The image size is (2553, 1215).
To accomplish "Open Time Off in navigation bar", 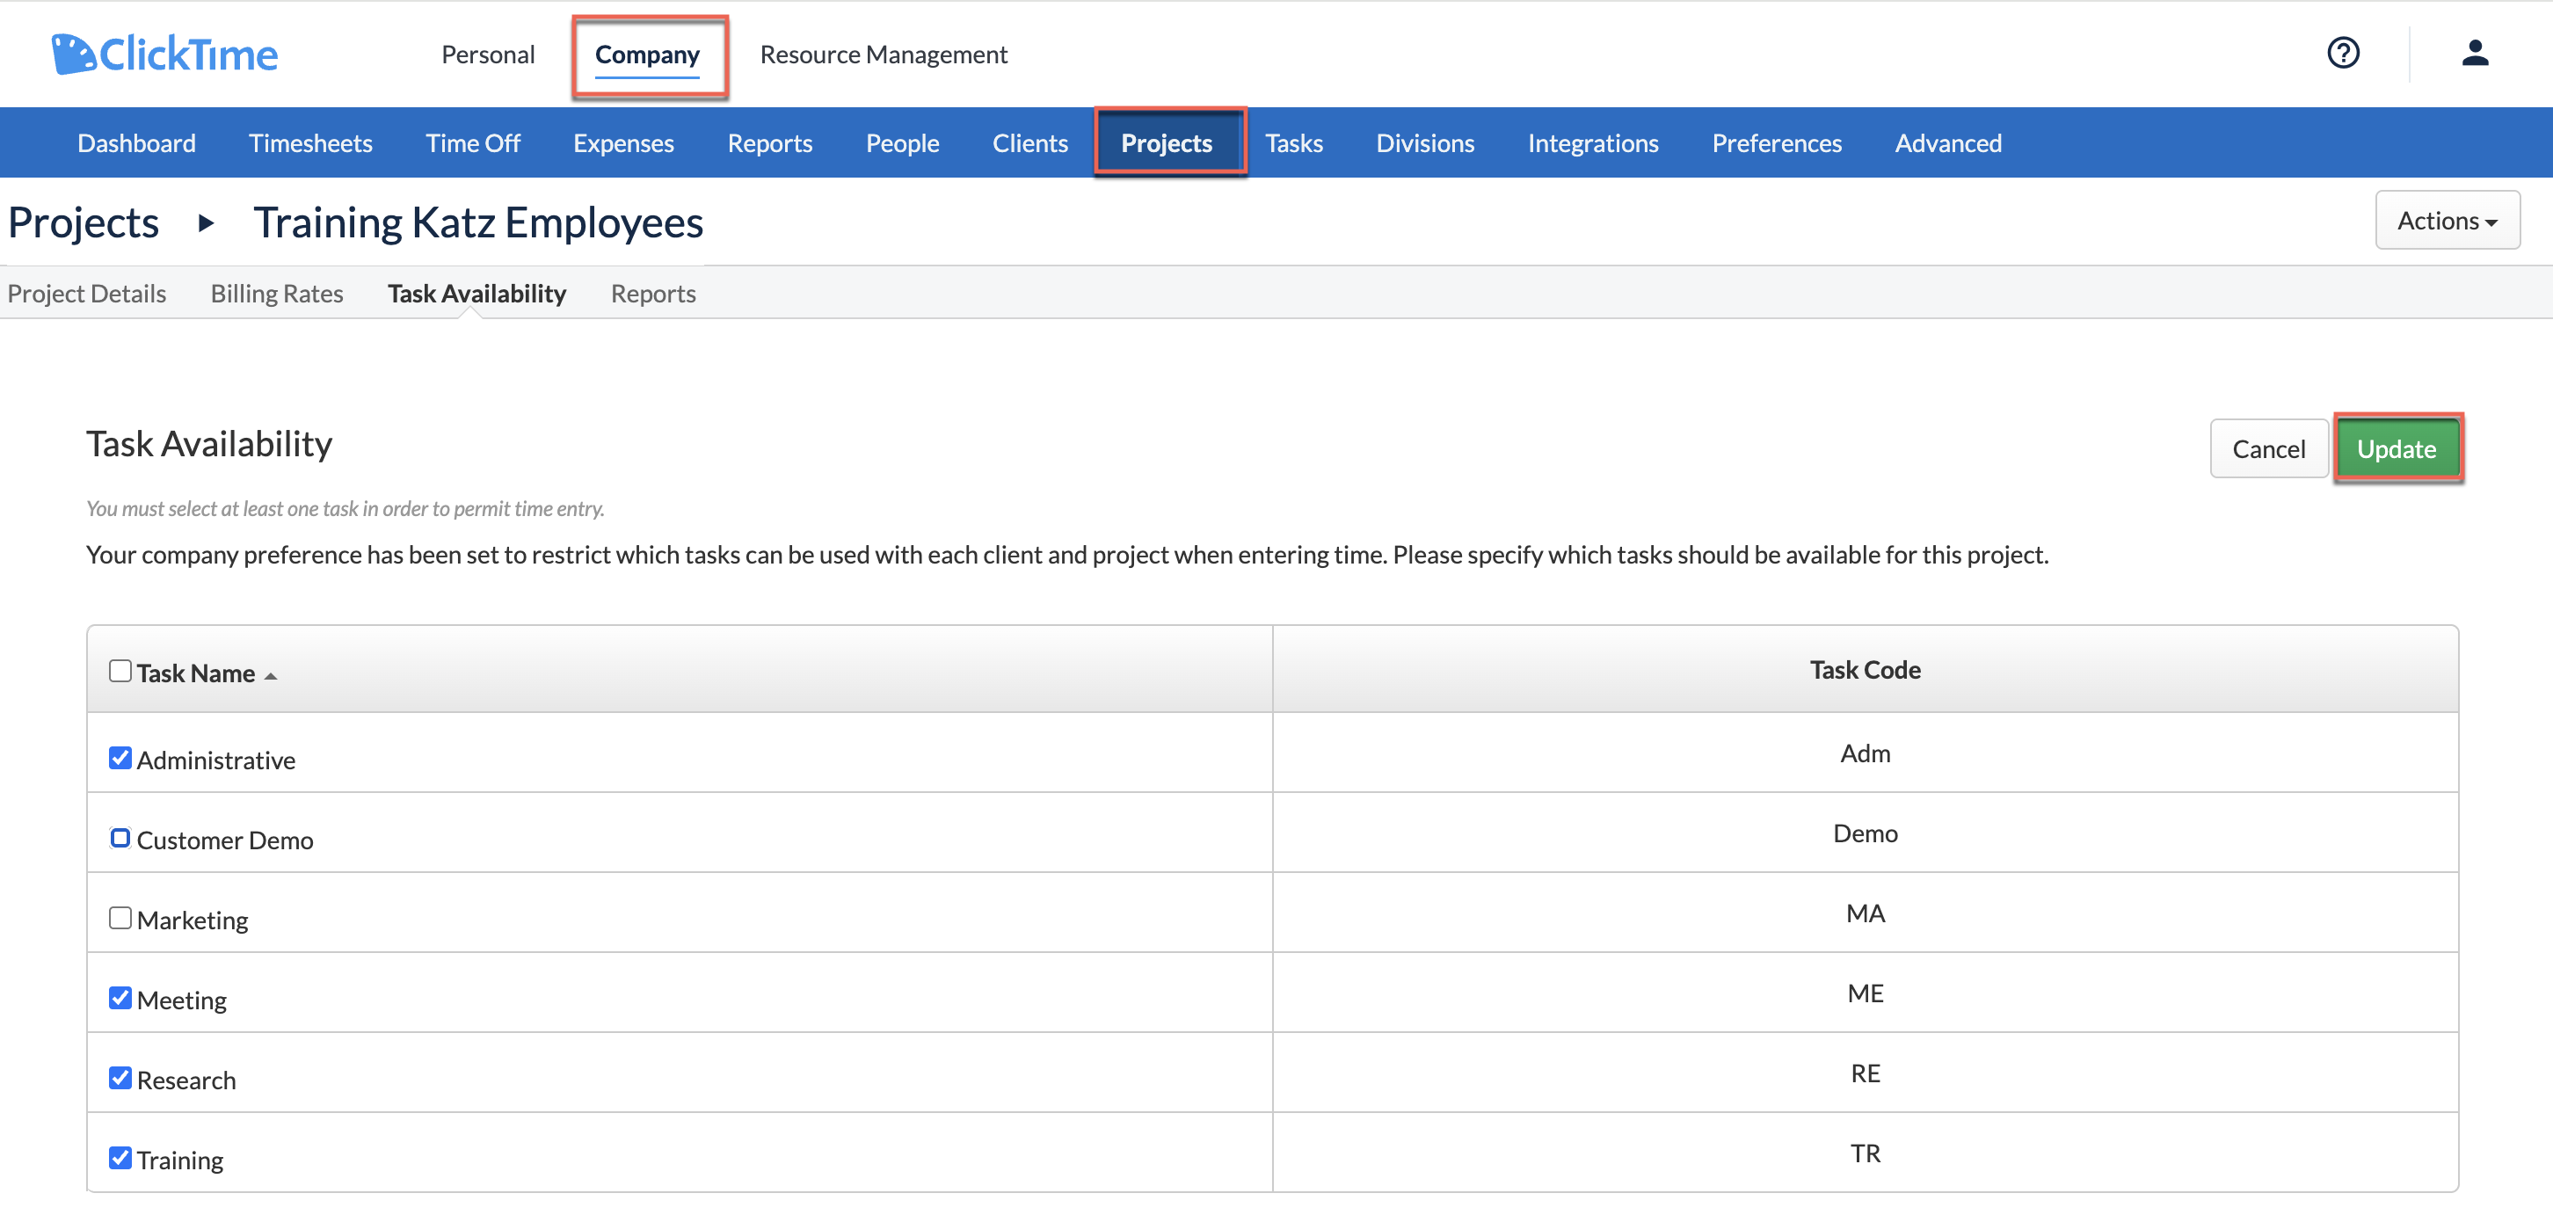I will pos(473,142).
